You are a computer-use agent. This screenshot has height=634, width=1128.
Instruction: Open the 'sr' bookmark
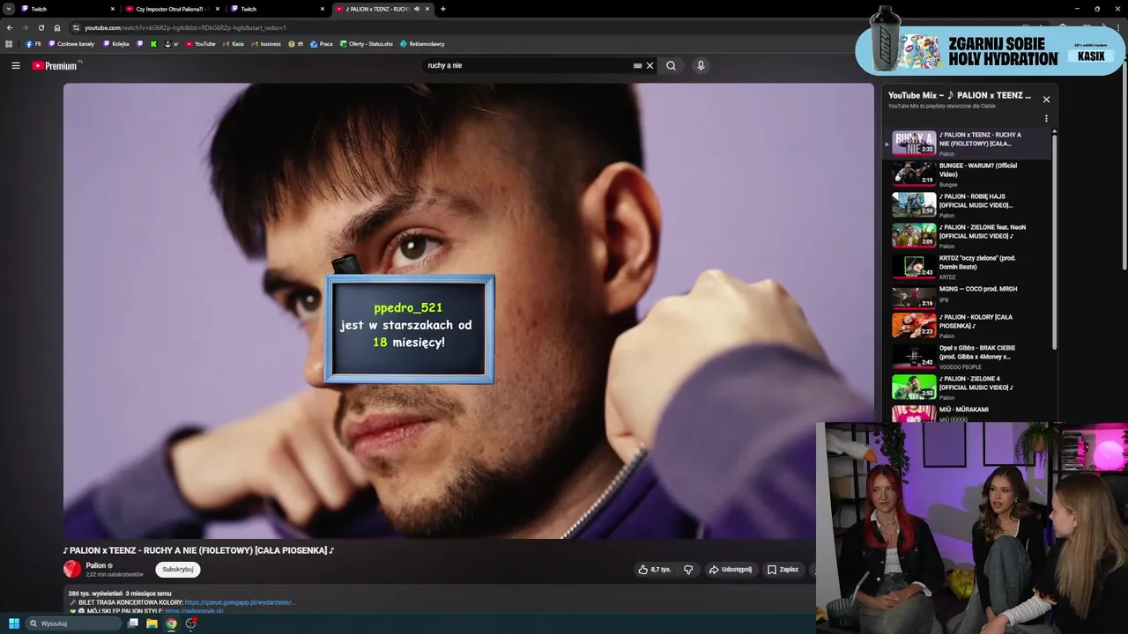point(172,44)
